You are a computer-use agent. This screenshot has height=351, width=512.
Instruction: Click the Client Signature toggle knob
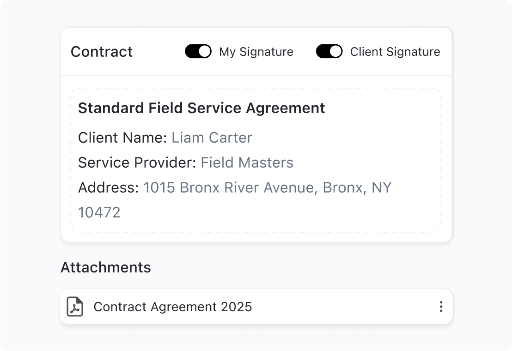point(335,51)
